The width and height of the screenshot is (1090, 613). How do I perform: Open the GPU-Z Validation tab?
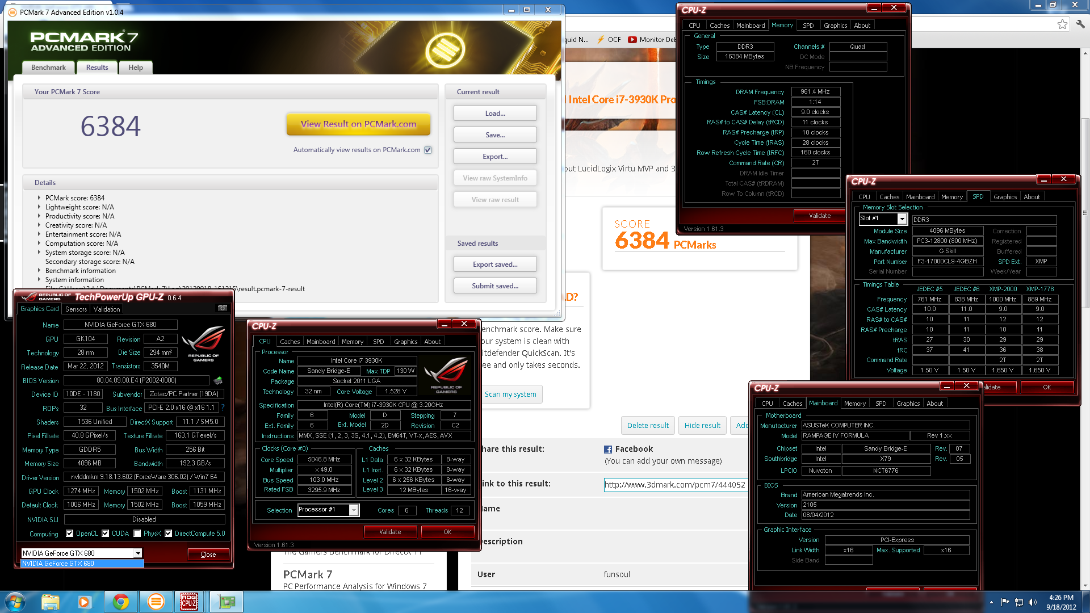[107, 309]
